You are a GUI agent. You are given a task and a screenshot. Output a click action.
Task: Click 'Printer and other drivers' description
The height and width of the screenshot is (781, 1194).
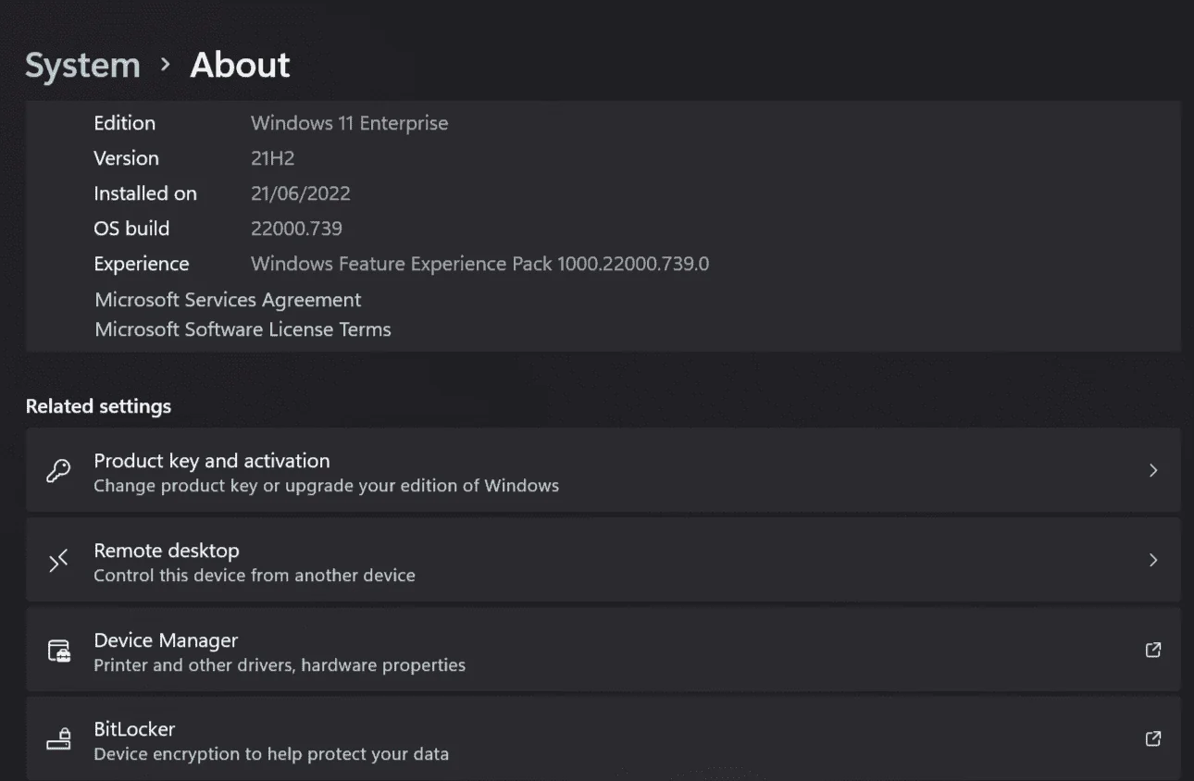click(280, 665)
